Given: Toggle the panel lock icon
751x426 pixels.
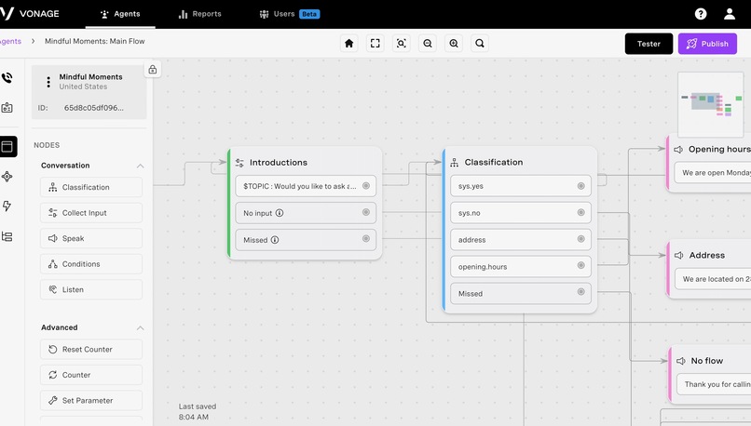Looking at the screenshot, I should 152,70.
